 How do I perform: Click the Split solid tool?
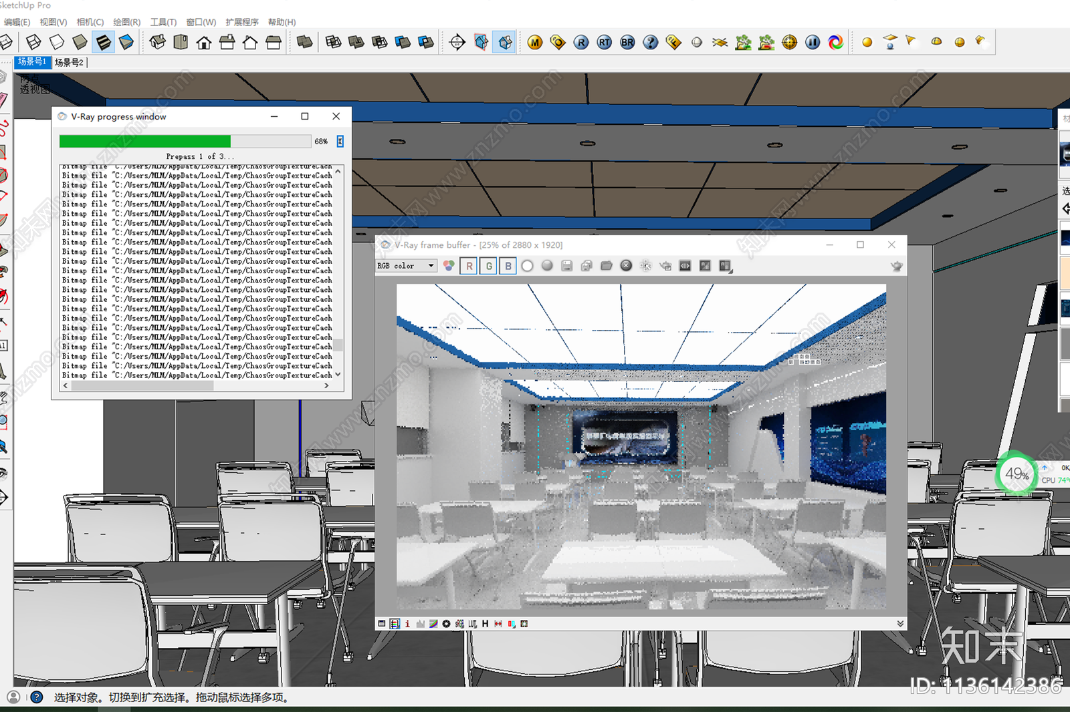(x=426, y=42)
